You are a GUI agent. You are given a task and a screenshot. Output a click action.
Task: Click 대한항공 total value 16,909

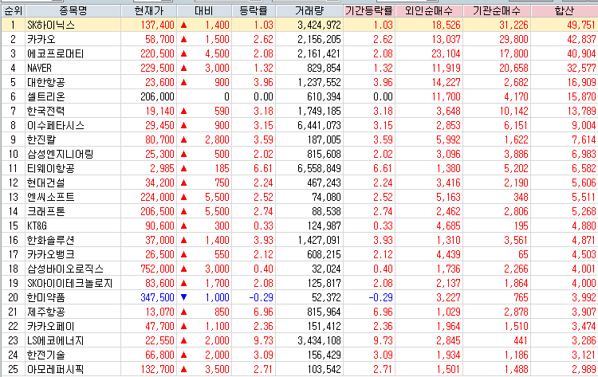pyautogui.click(x=581, y=82)
